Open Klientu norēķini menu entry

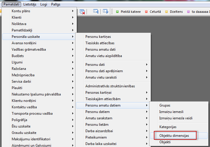pyautogui.click(x=39, y=101)
